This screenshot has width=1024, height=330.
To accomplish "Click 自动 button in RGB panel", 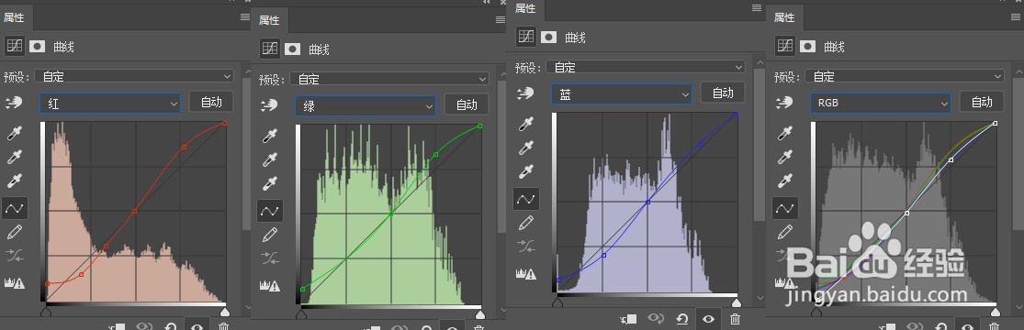I will [x=982, y=102].
